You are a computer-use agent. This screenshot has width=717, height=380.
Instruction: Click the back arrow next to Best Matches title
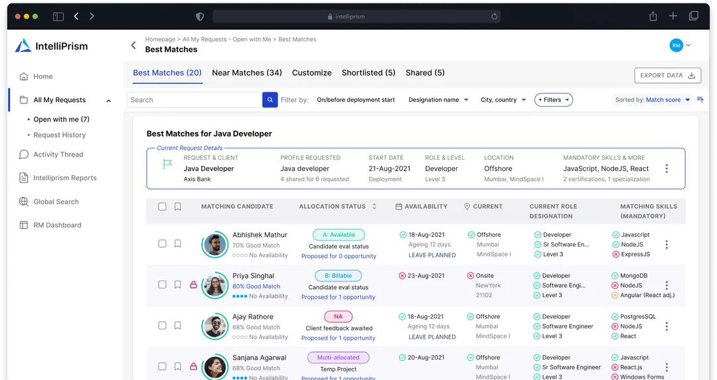click(x=133, y=45)
